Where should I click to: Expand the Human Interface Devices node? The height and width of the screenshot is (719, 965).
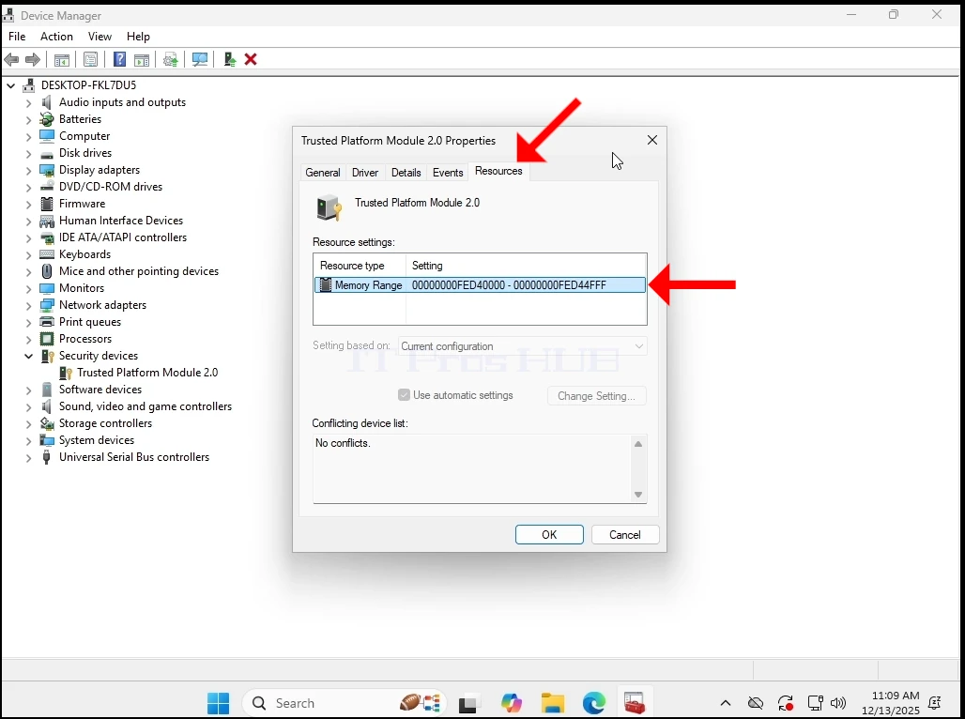28,221
